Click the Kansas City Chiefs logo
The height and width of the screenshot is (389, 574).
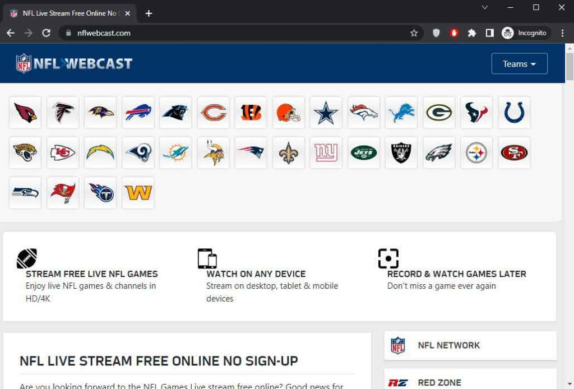point(63,152)
